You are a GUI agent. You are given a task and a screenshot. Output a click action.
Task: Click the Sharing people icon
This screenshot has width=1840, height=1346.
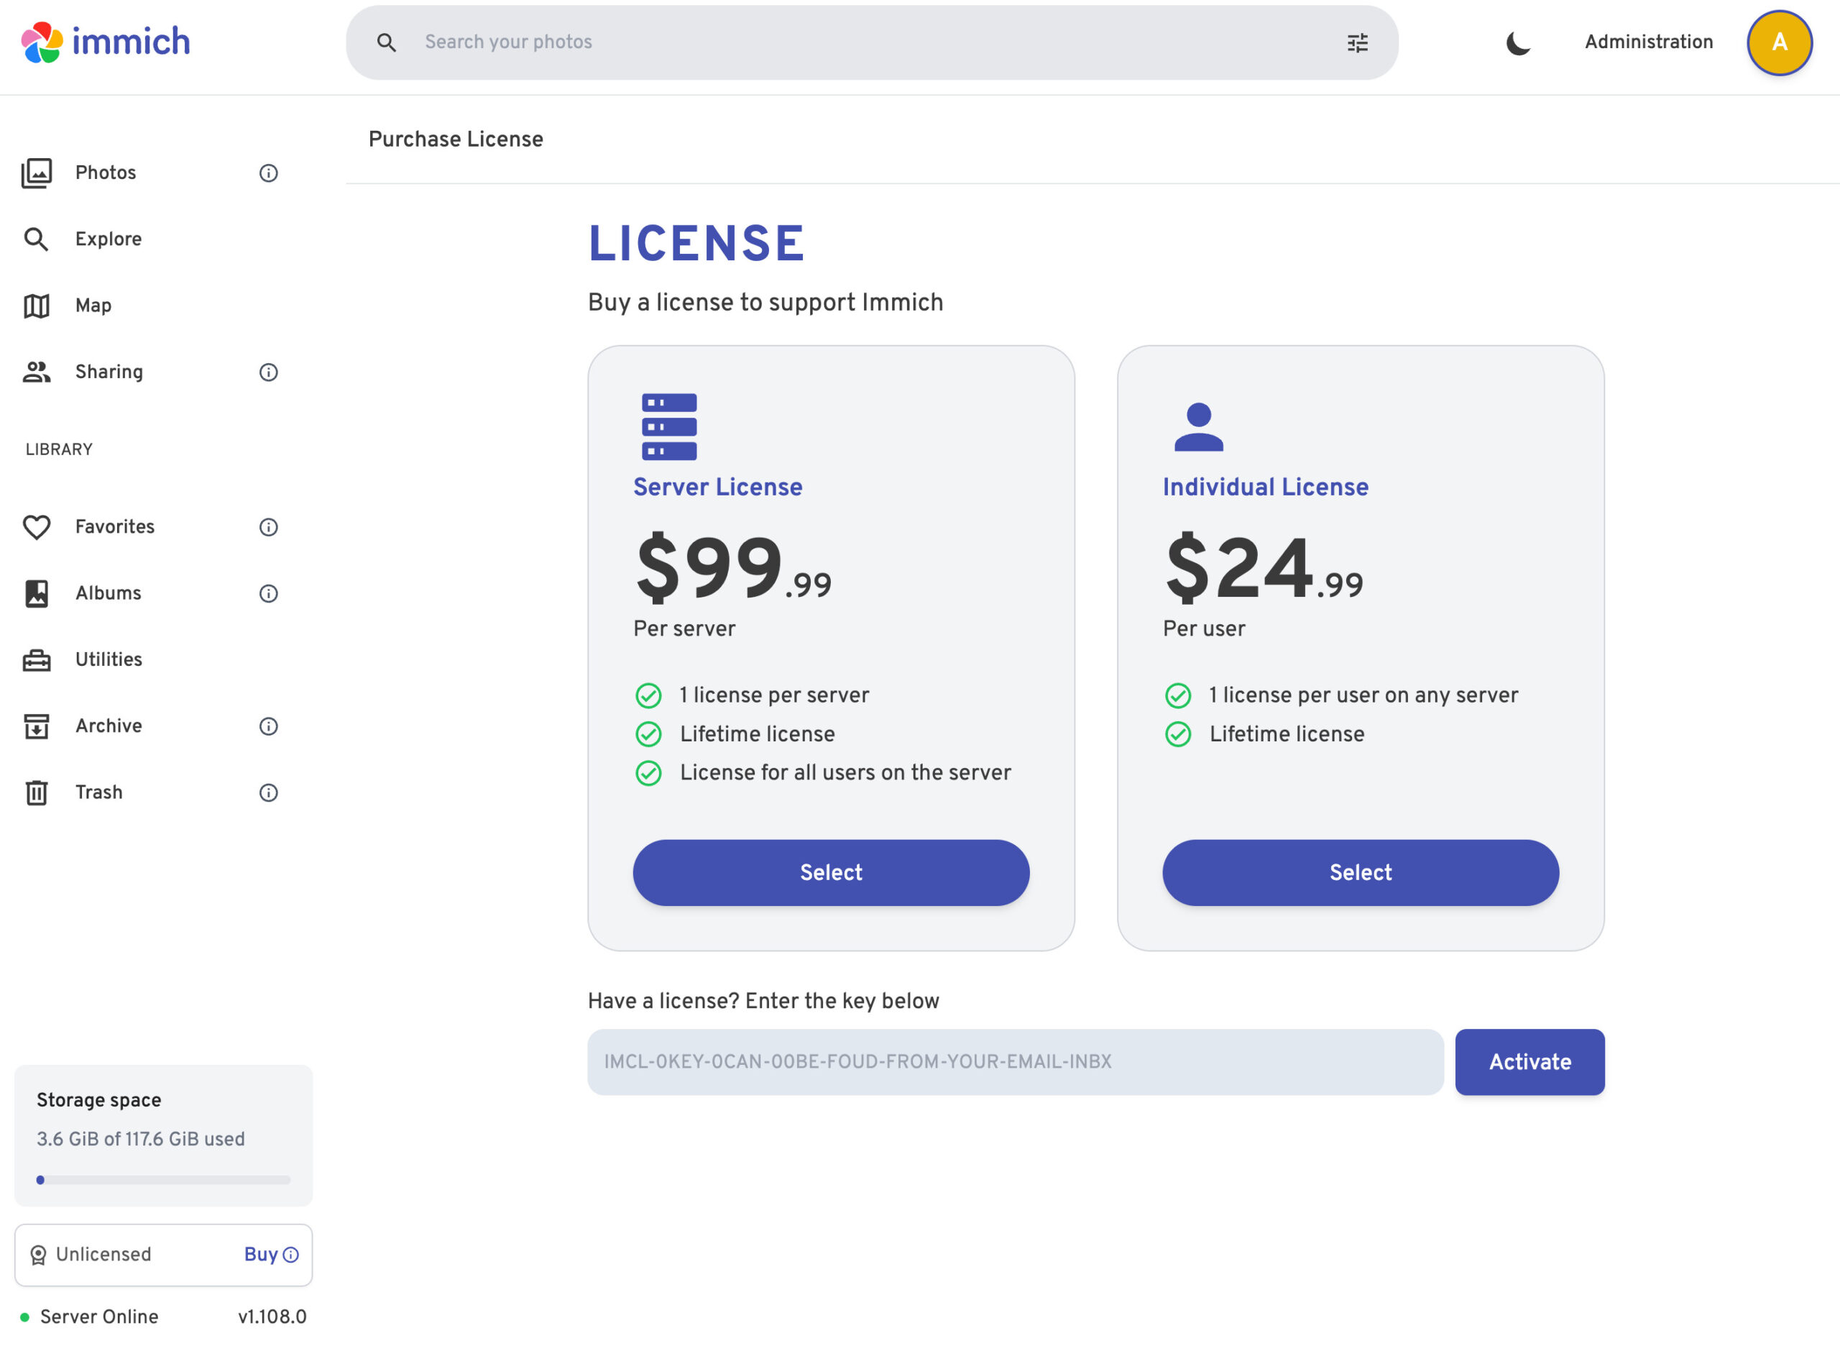point(37,372)
